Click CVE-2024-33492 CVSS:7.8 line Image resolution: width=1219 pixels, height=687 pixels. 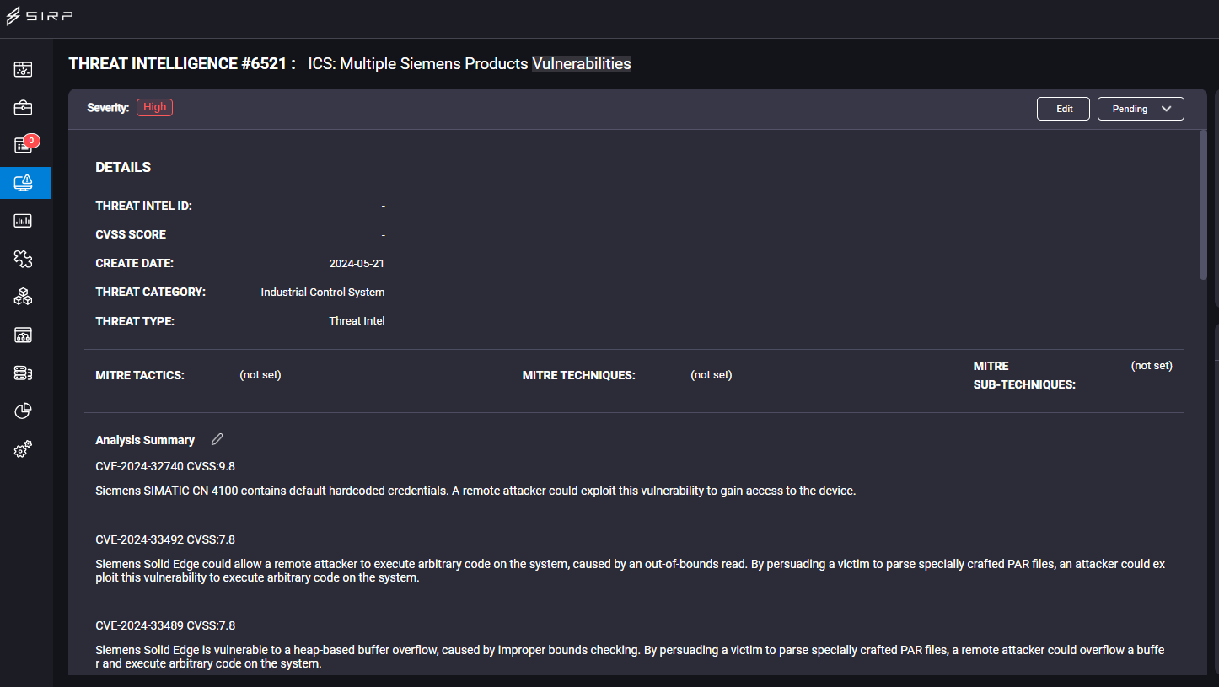(165, 539)
